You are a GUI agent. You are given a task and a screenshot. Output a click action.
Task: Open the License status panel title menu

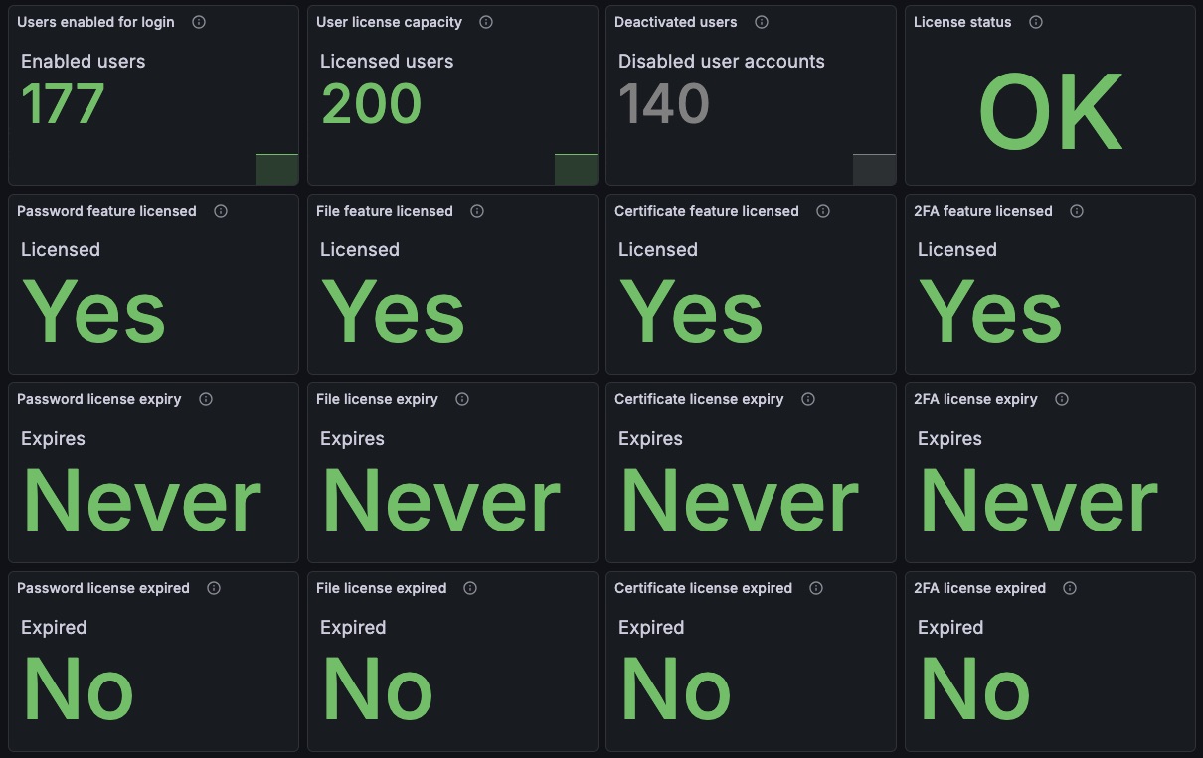coord(962,22)
